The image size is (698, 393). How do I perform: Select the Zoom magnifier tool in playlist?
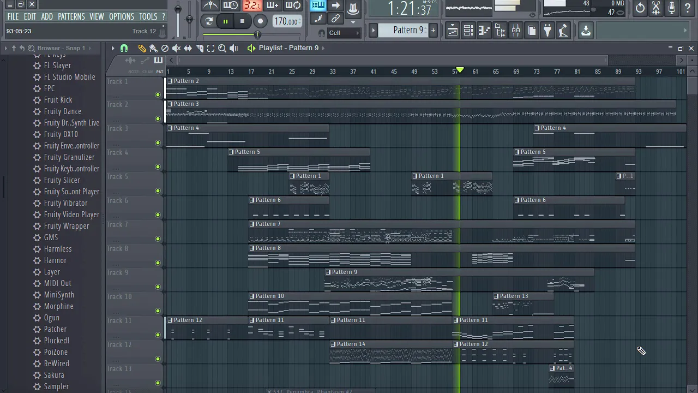[x=222, y=48]
